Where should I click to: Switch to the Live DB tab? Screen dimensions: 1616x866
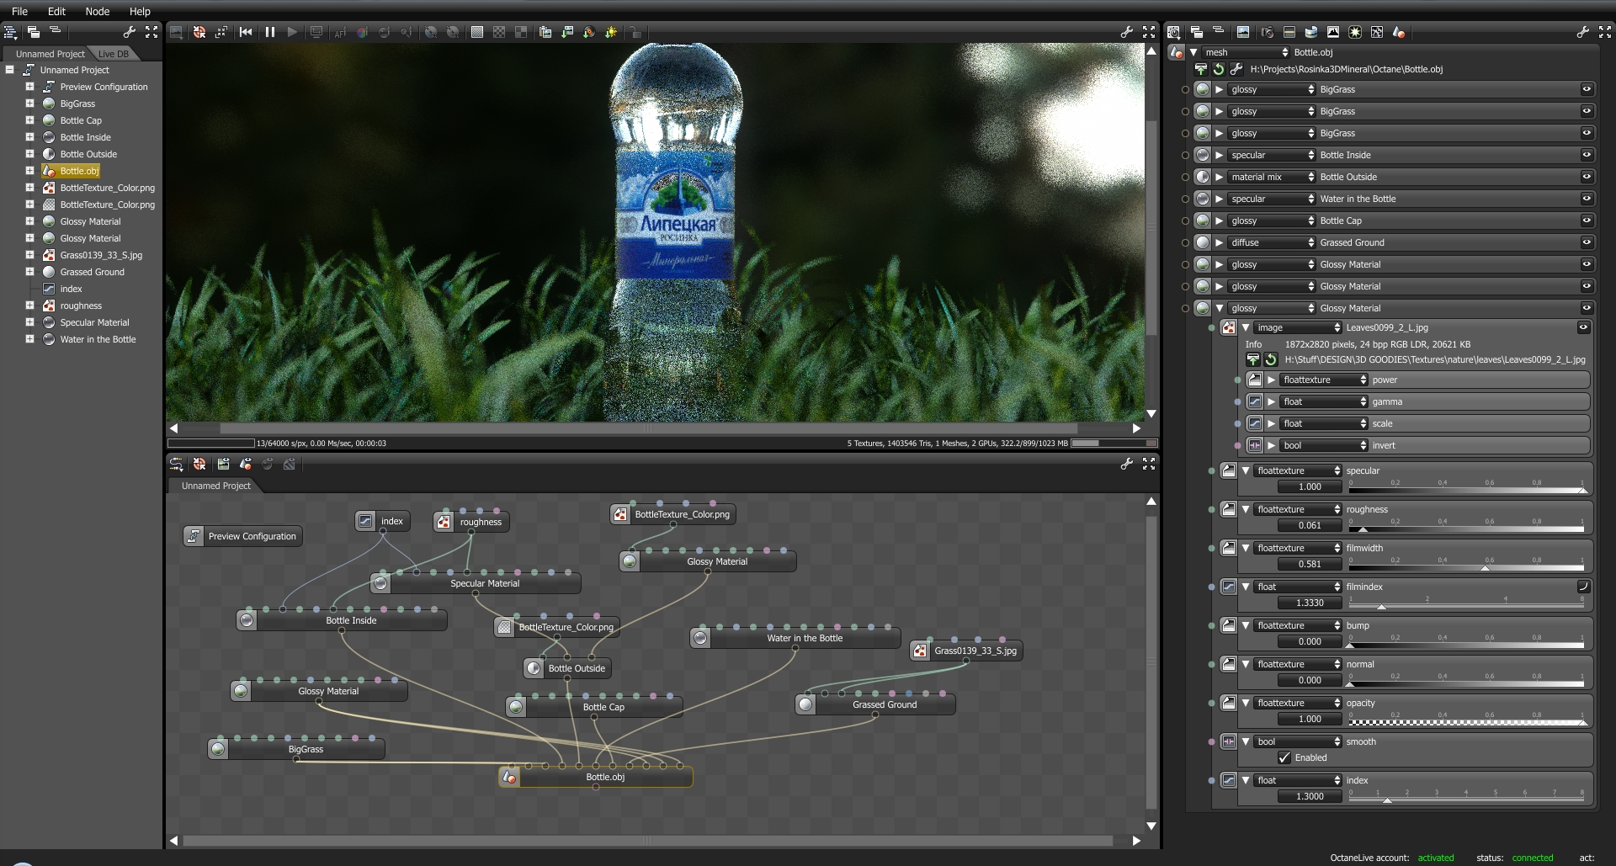click(114, 54)
